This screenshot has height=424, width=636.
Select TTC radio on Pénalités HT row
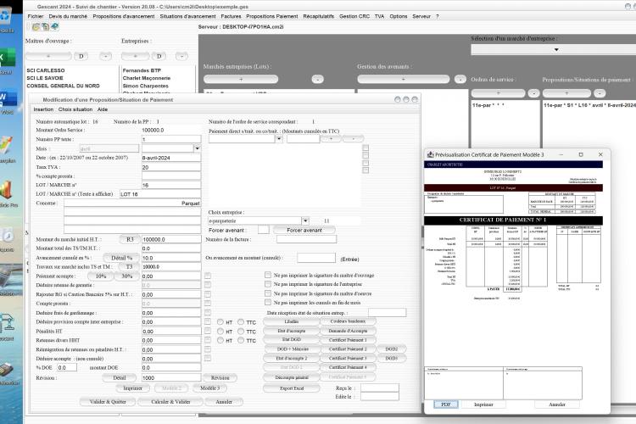[x=241, y=331]
